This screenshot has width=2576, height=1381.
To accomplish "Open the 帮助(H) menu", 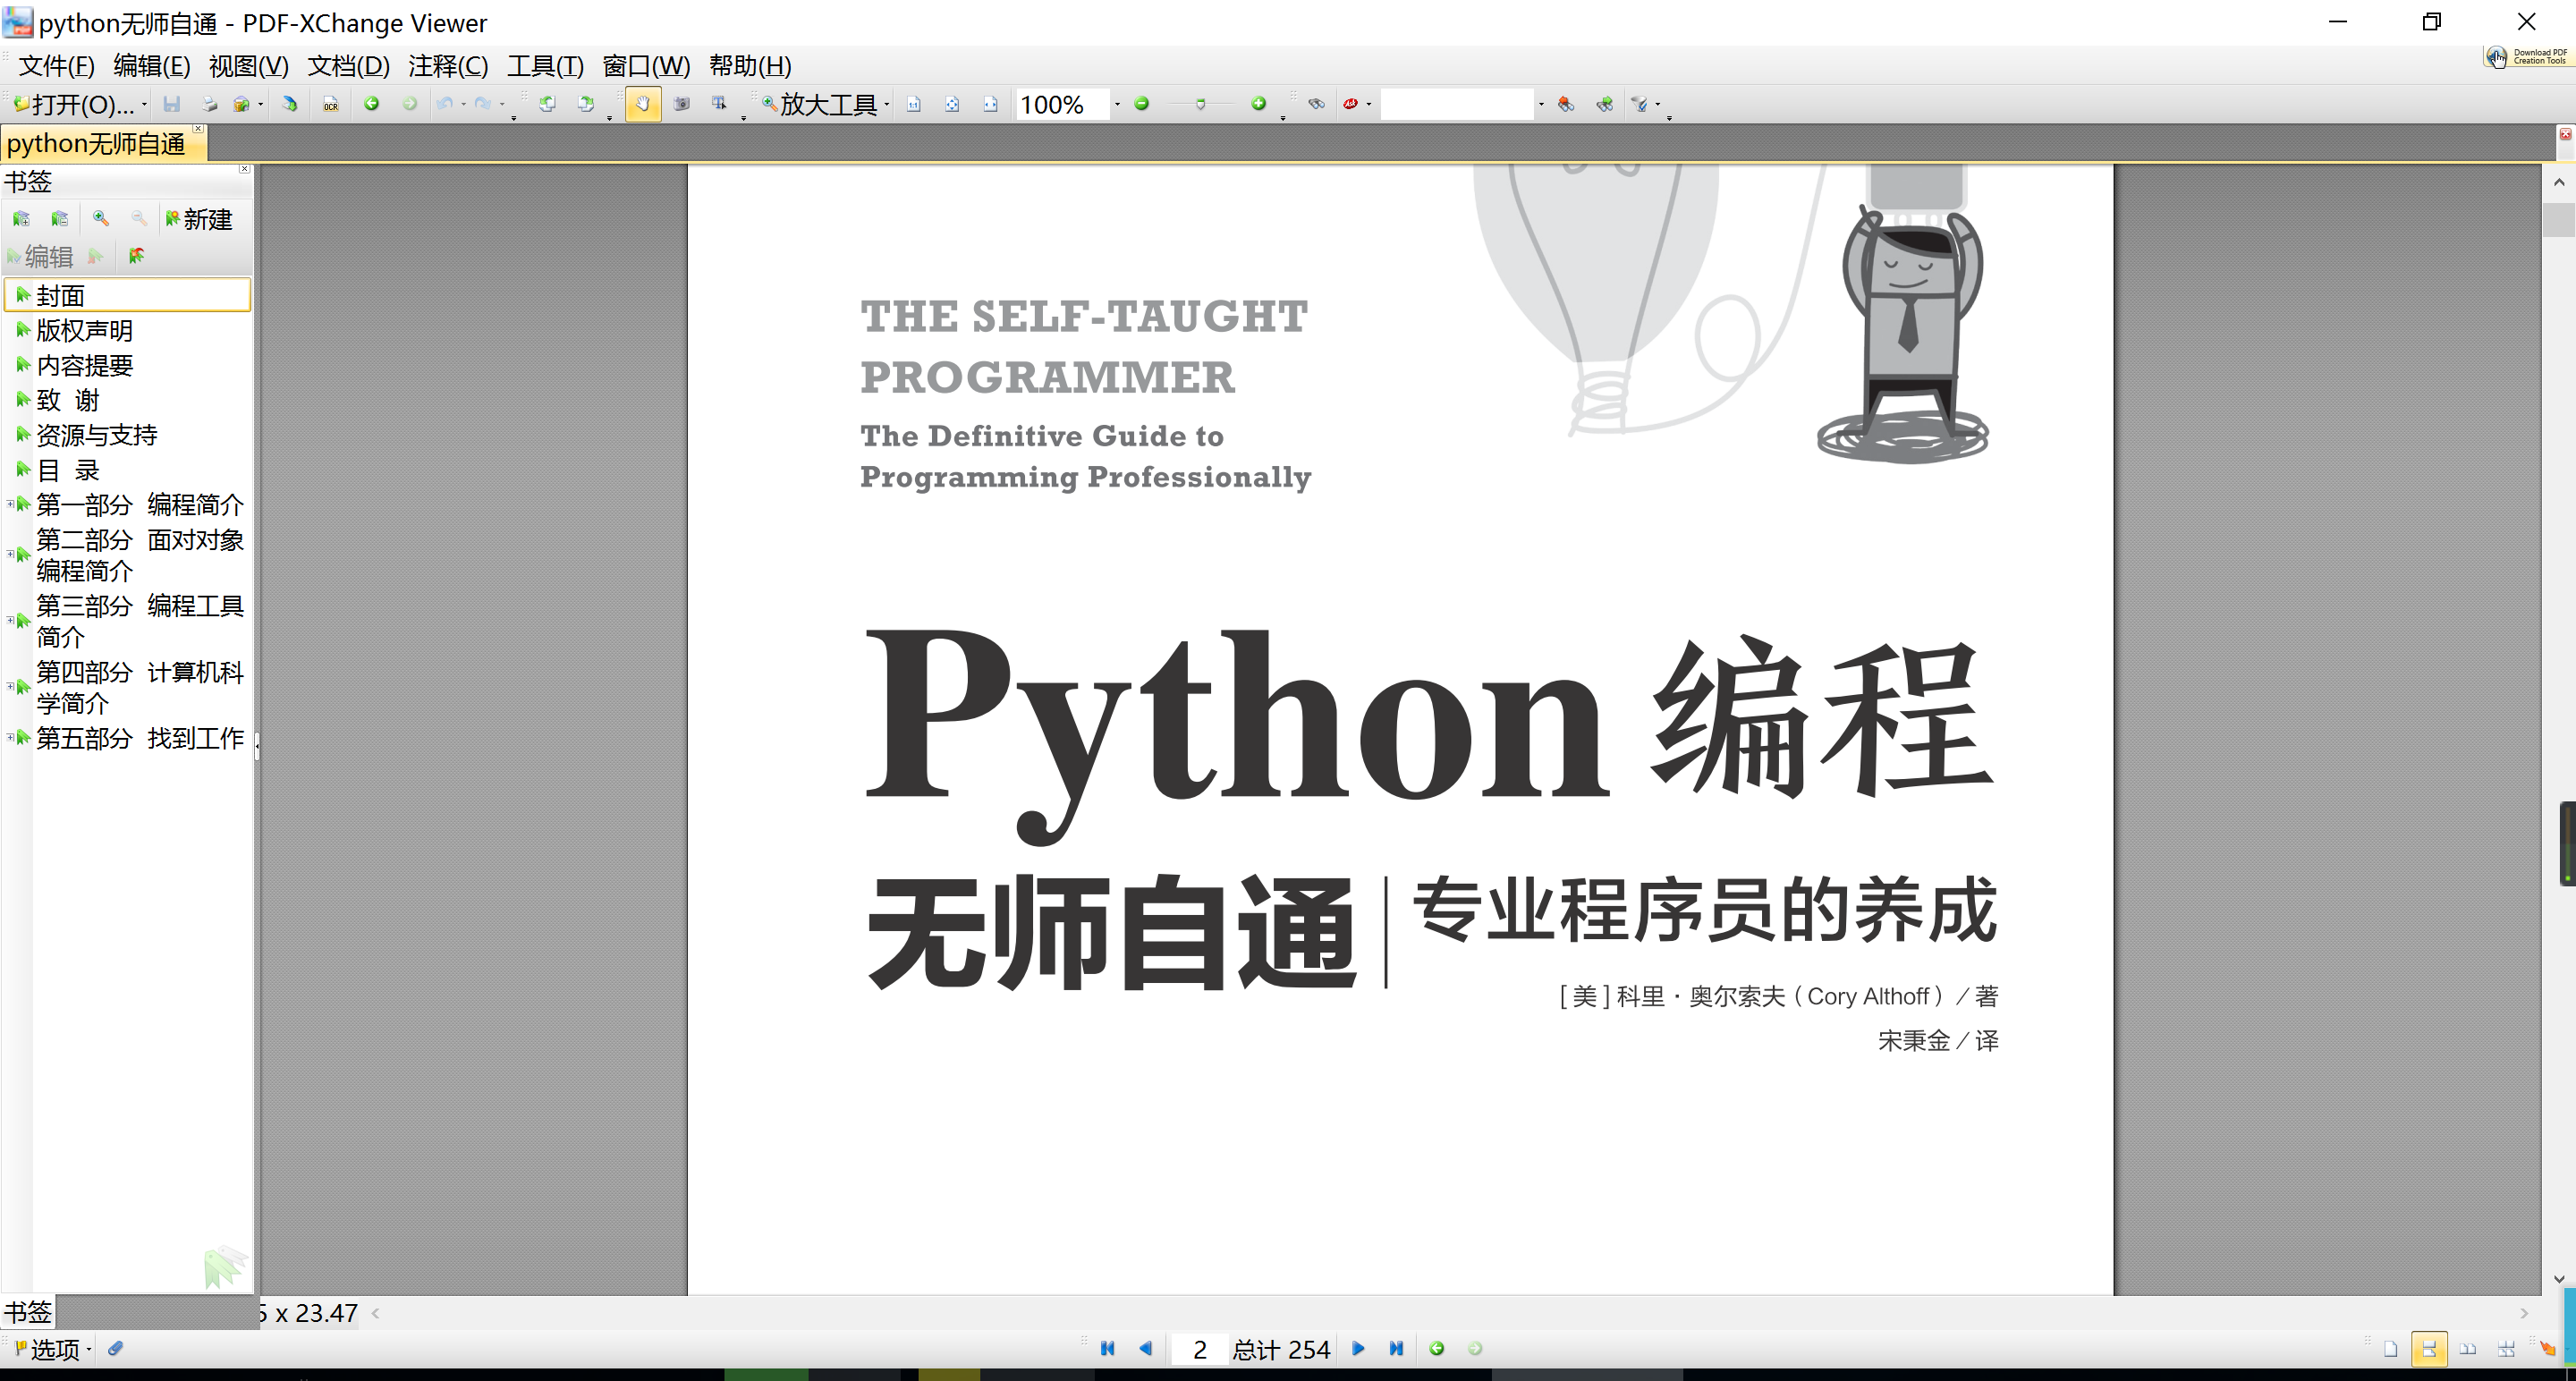I will (x=750, y=66).
